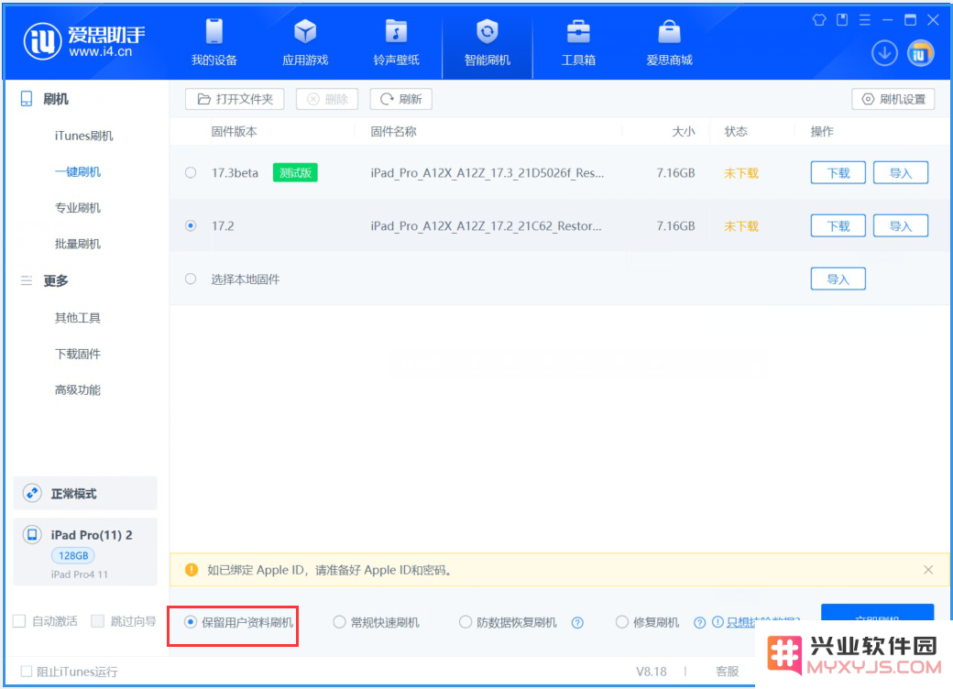Click 导入 in the local firmware row

838,279
